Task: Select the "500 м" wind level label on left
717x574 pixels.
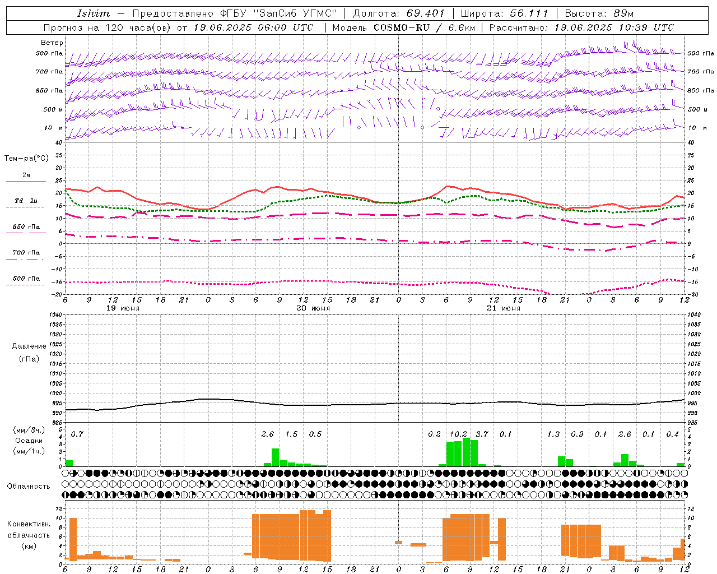Action: coord(54,109)
